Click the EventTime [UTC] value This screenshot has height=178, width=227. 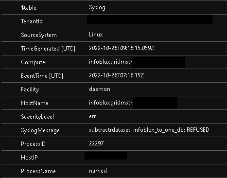click(116, 75)
